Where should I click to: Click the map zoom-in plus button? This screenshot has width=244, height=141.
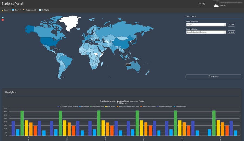pyautogui.click(x=3, y=18)
